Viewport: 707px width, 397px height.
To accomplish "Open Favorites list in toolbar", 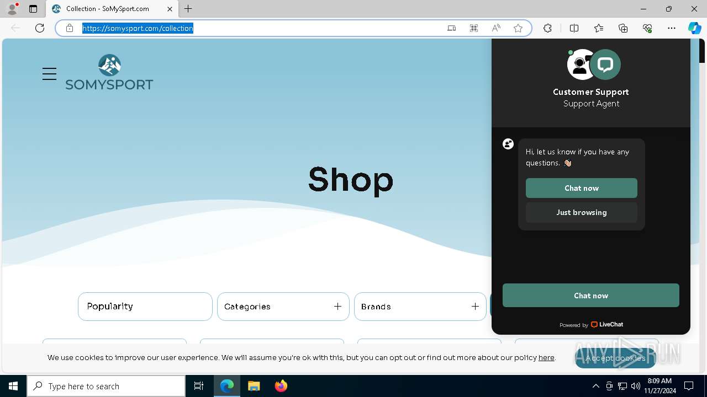I will pos(599,28).
